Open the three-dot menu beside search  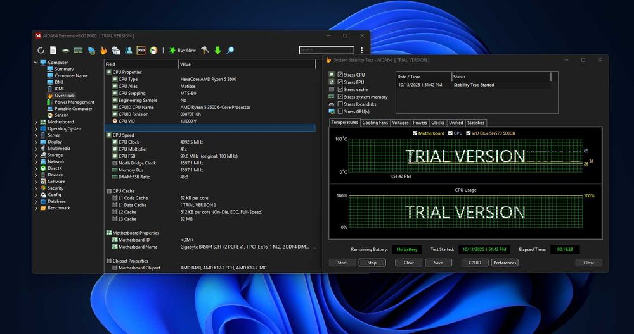(x=362, y=50)
